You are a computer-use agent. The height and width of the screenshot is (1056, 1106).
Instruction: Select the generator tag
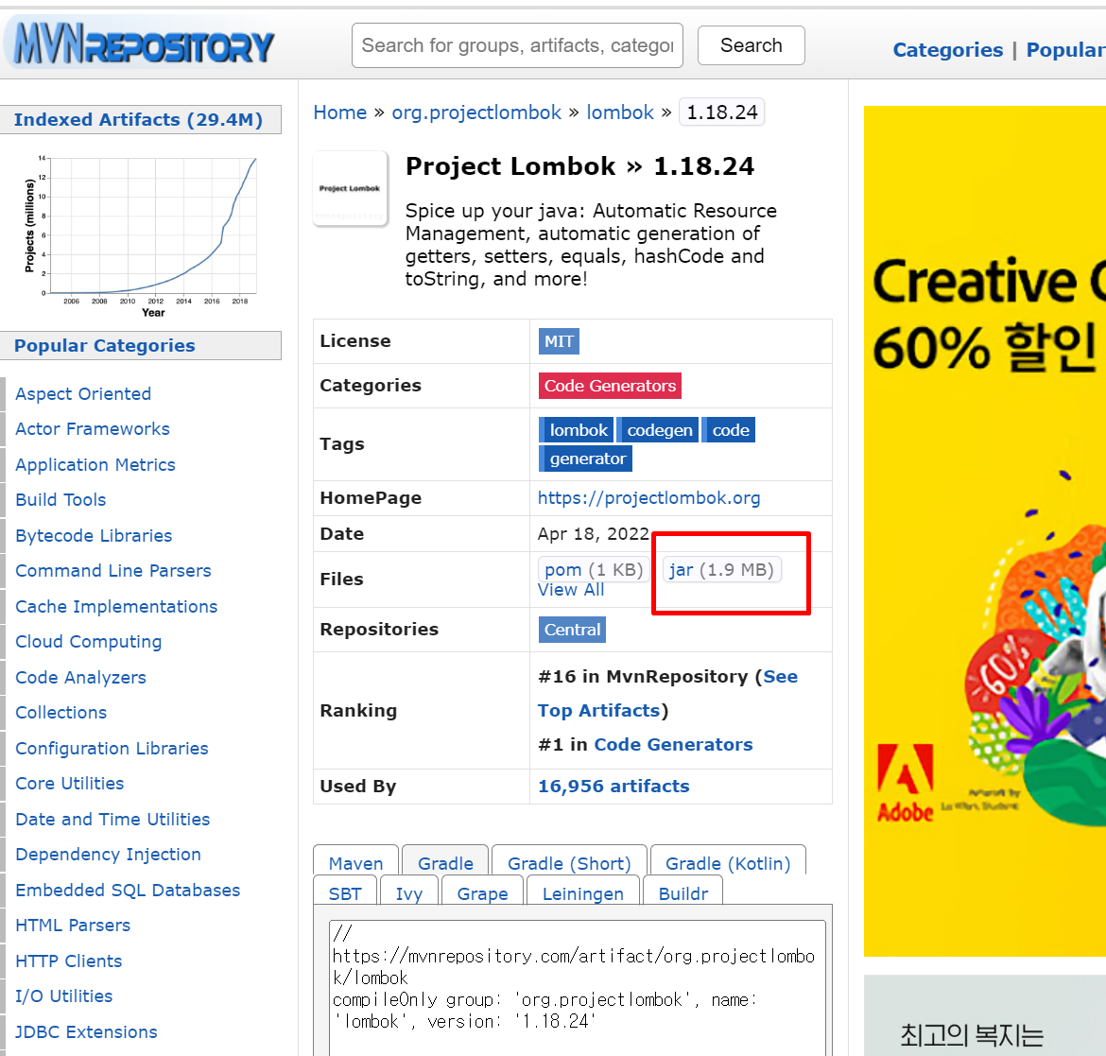coord(586,459)
